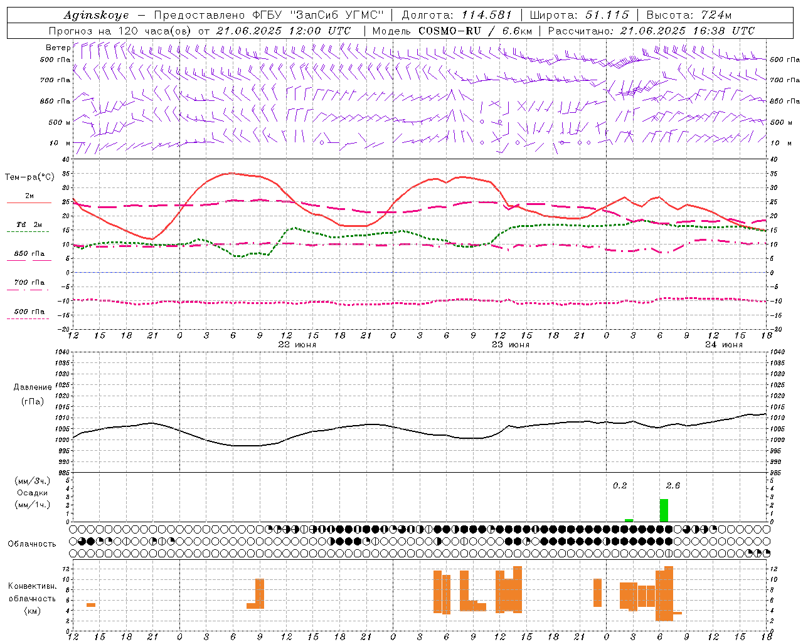Click the 'Конвективн.' convective cloud label
Viewport: 803px width, 642px height.
click(x=33, y=586)
